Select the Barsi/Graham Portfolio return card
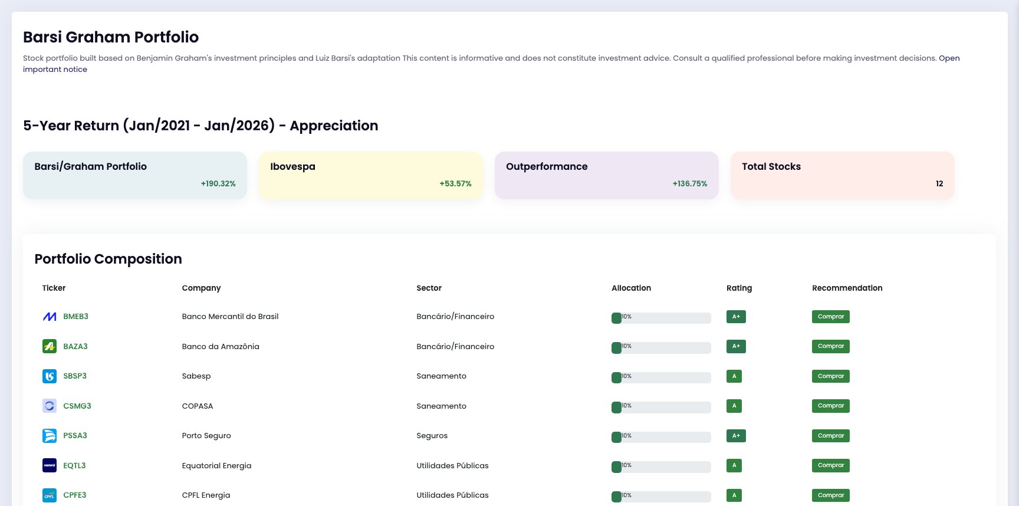1019x506 pixels. (x=135, y=175)
